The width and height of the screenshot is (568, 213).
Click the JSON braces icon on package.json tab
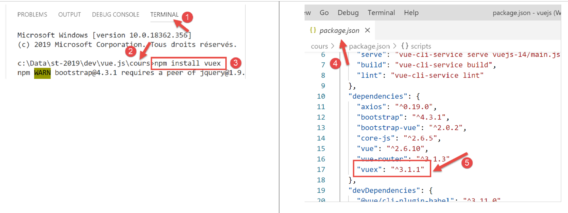click(x=313, y=30)
